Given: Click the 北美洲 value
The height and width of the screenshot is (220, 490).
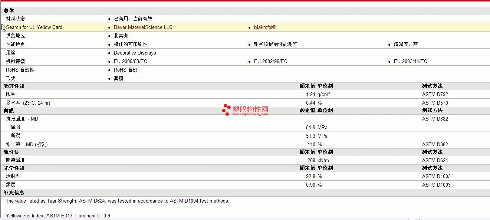Looking at the screenshot, I should [121, 36].
